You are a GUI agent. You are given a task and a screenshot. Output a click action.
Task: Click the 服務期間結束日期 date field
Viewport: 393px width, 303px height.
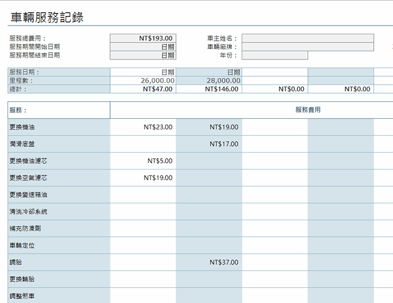pyautogui.click(x=143, y=55)
